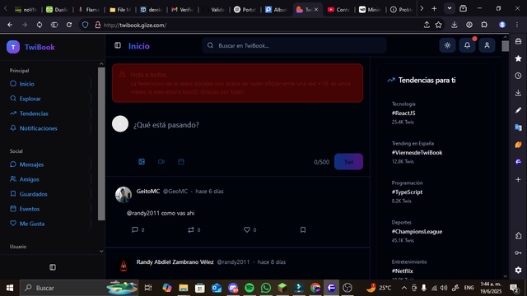Click the Twi post button
The height and width of the screenshot is (296, 527).
coord(348,162)
